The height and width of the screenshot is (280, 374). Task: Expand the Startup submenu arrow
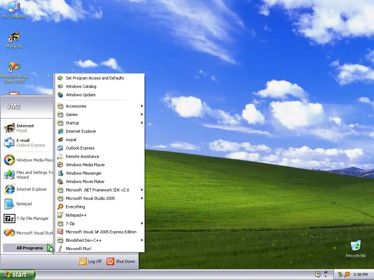click(142, 123)
